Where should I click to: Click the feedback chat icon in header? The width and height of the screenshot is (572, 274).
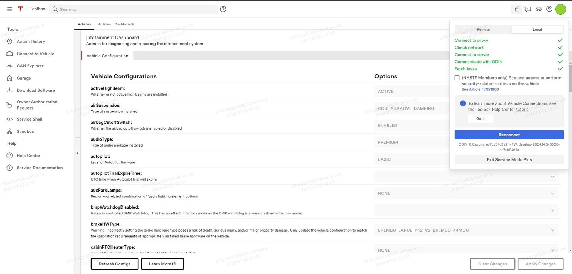[x=528, y=9]
